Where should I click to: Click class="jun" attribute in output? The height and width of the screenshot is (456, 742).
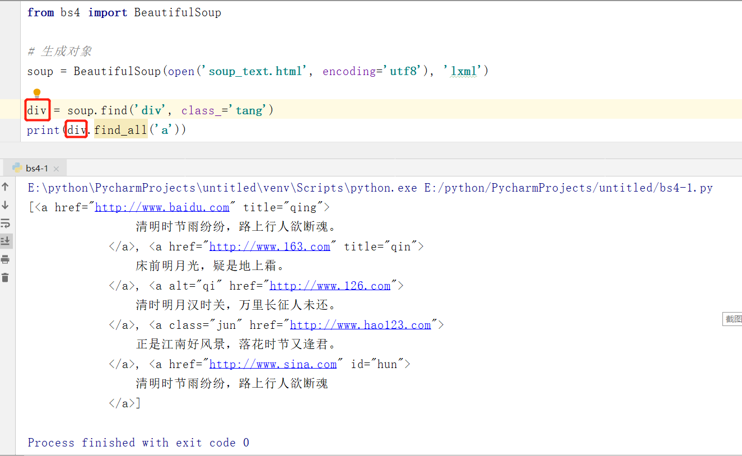click(206, 325)
